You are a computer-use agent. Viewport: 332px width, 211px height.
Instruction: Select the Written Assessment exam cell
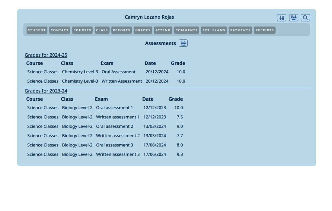pyautogui.click(x=122, y=81)
